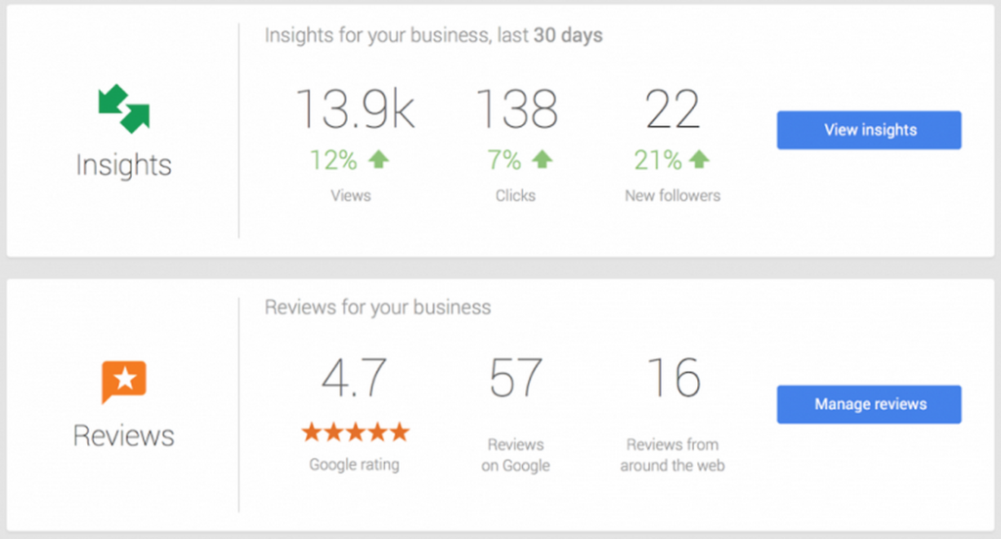The height and width of the screenshot is (539, 1001).
Task: Click the 4.7 Google rating number
Action: [354, 378]
